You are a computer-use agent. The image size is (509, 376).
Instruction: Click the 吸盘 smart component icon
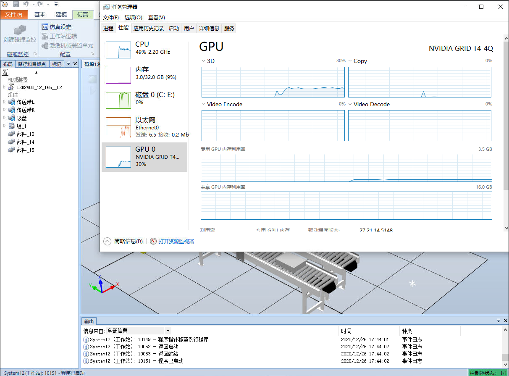tap(12, 118)
